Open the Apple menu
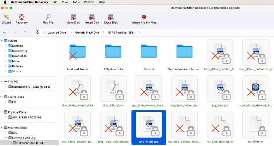Screen dimensions: 274x146 point(5,2)
